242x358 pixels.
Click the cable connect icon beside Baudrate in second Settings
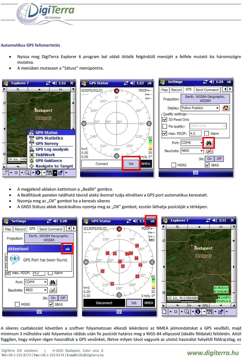52,290
